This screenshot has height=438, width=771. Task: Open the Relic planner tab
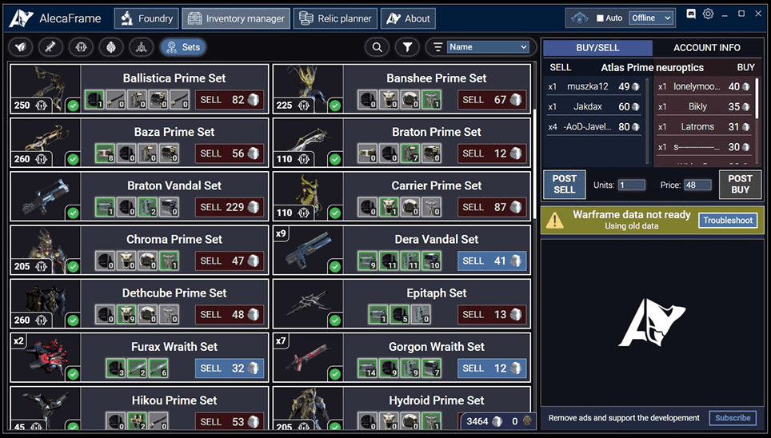(335, 18)
